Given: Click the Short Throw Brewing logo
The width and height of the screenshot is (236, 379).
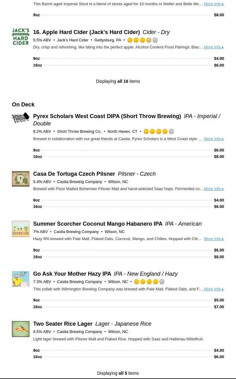Looking at the screenshot, I should pos(21,118).
